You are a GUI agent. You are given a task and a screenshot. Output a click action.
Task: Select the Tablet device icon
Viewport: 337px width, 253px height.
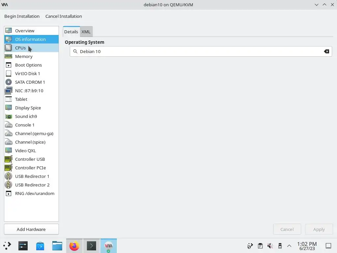pos(9,99)
